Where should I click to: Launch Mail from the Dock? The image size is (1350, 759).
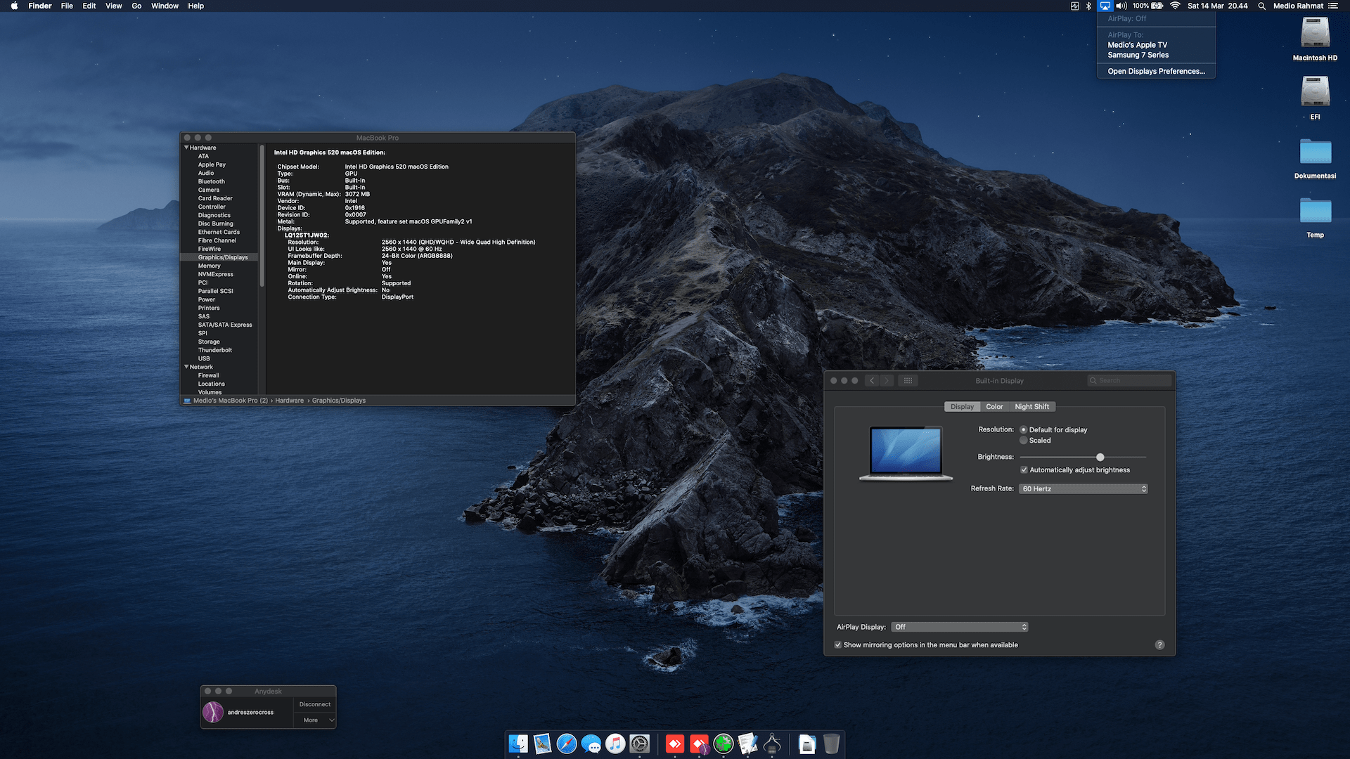click(542, 744)
